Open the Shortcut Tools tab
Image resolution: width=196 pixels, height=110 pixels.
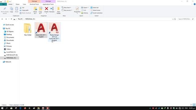coord(34,4)
